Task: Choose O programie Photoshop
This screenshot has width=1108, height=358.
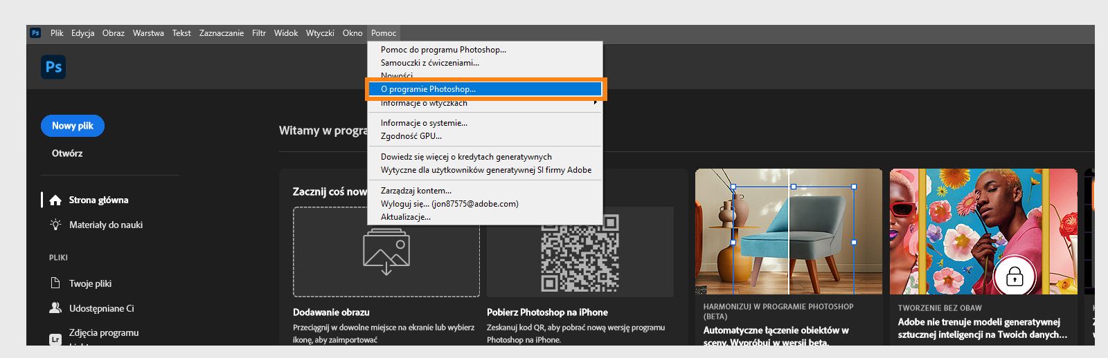Action: (x=485, y=89)
